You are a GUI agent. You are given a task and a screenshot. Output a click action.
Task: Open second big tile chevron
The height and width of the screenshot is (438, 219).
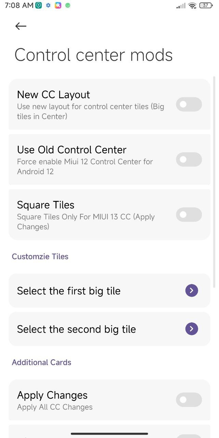pos(192,329)
